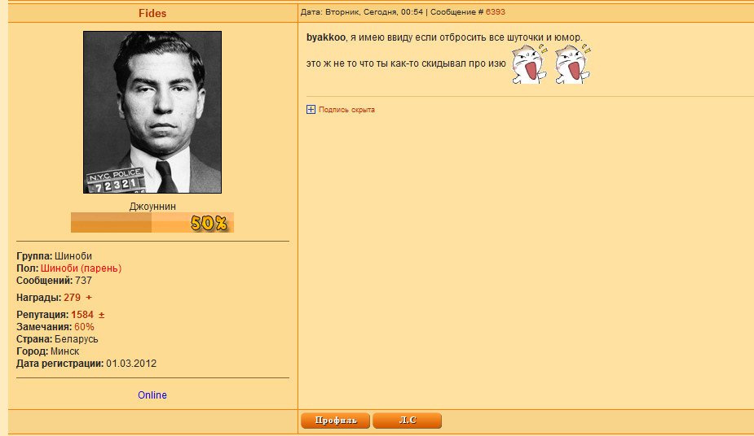Click the byakkoo username in the post

coord(326,37)
